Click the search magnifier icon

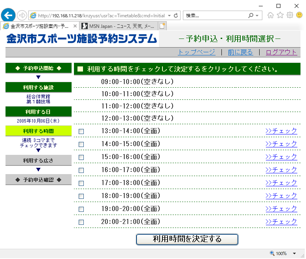click(x=251, y=15)
